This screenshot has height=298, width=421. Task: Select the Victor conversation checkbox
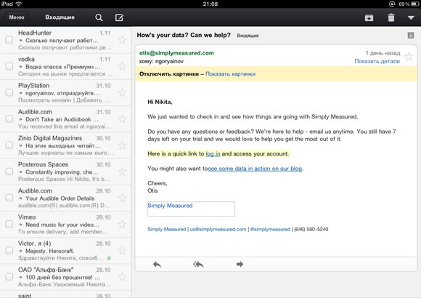[9, 251]
